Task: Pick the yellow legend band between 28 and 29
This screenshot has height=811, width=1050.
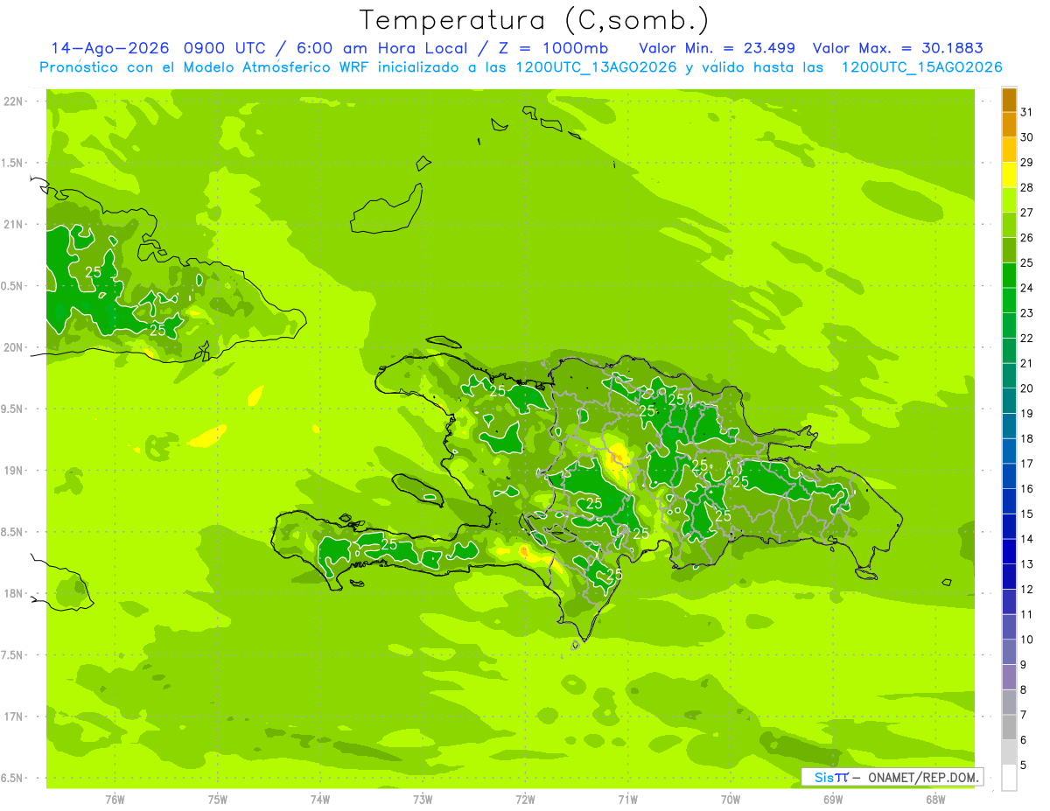Action: (1009, 176)
